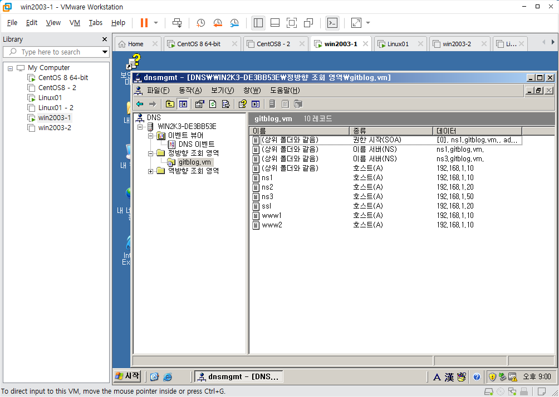Open the snapshot manager wrench-clock icon
This screenshot has height=397, width=559.
point(234,23)
